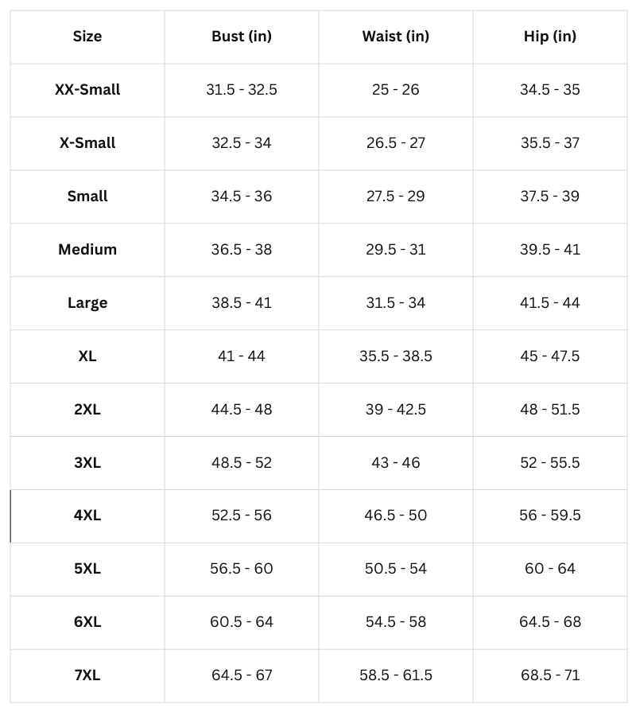
Task: Select the 7XL waist cell 58.5 - 61.5
Action: coord(396,675)
